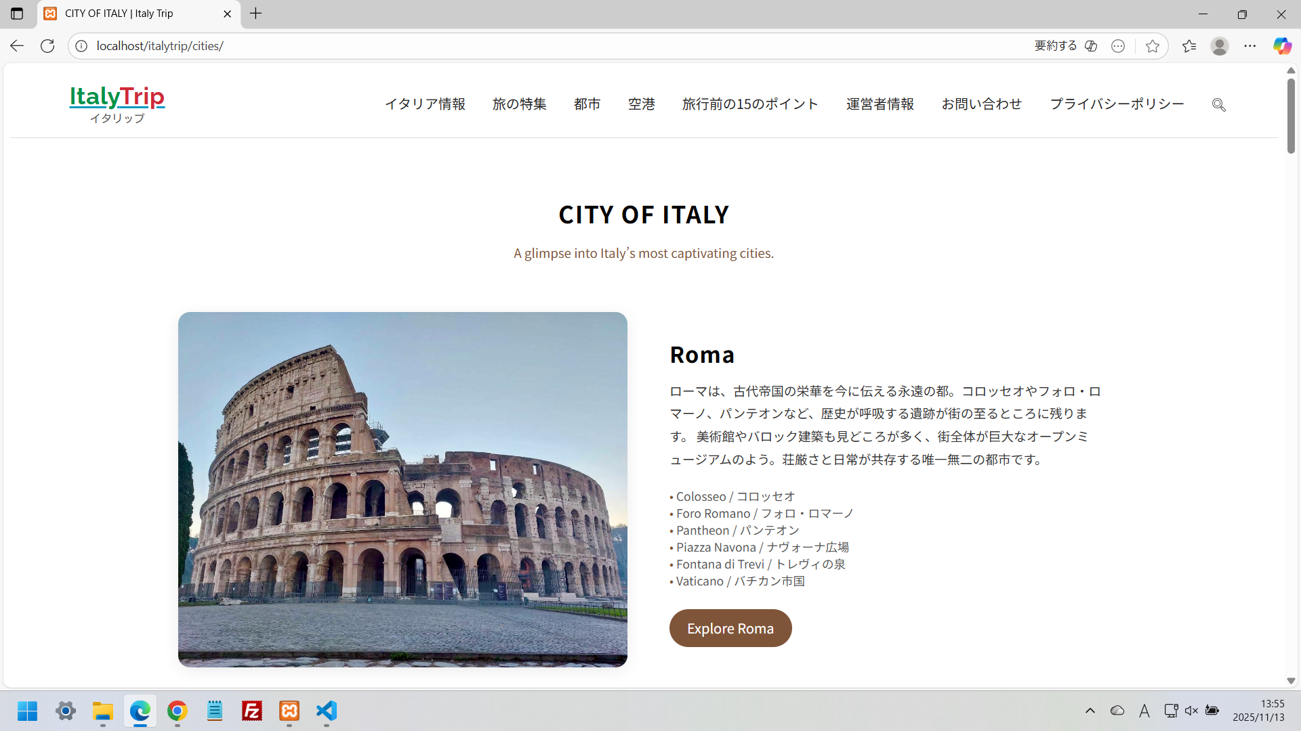Image resolution: width=1301 pixels, height=731 pixels.
Task: Click Explore Roma button
Action: tap(730, 628)
